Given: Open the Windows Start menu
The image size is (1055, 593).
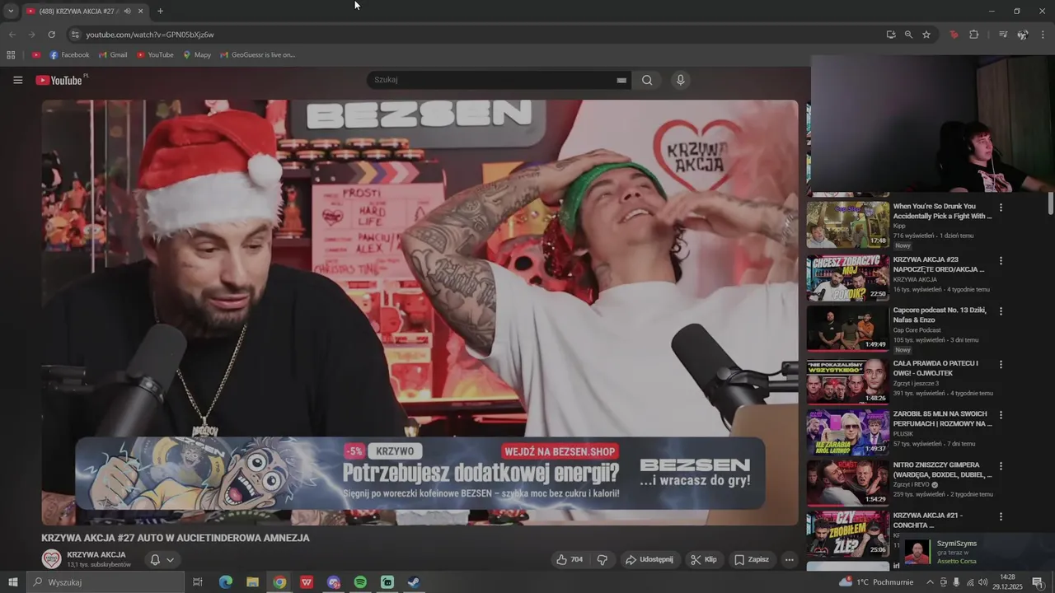Looking at the screenshot, I should [12, 582].
